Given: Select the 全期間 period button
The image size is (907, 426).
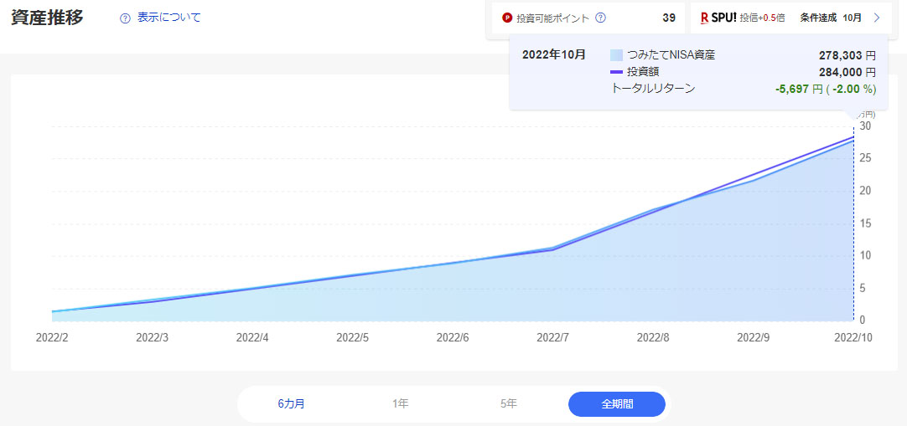Looking at the screenshot, I should pos(616,403).
